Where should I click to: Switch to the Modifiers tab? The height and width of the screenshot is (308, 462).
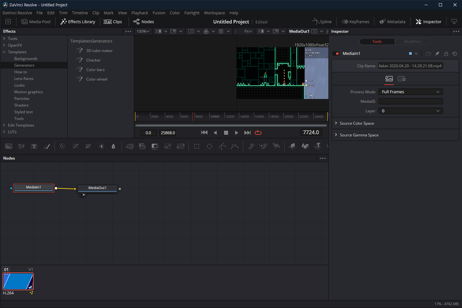point(412,42)
